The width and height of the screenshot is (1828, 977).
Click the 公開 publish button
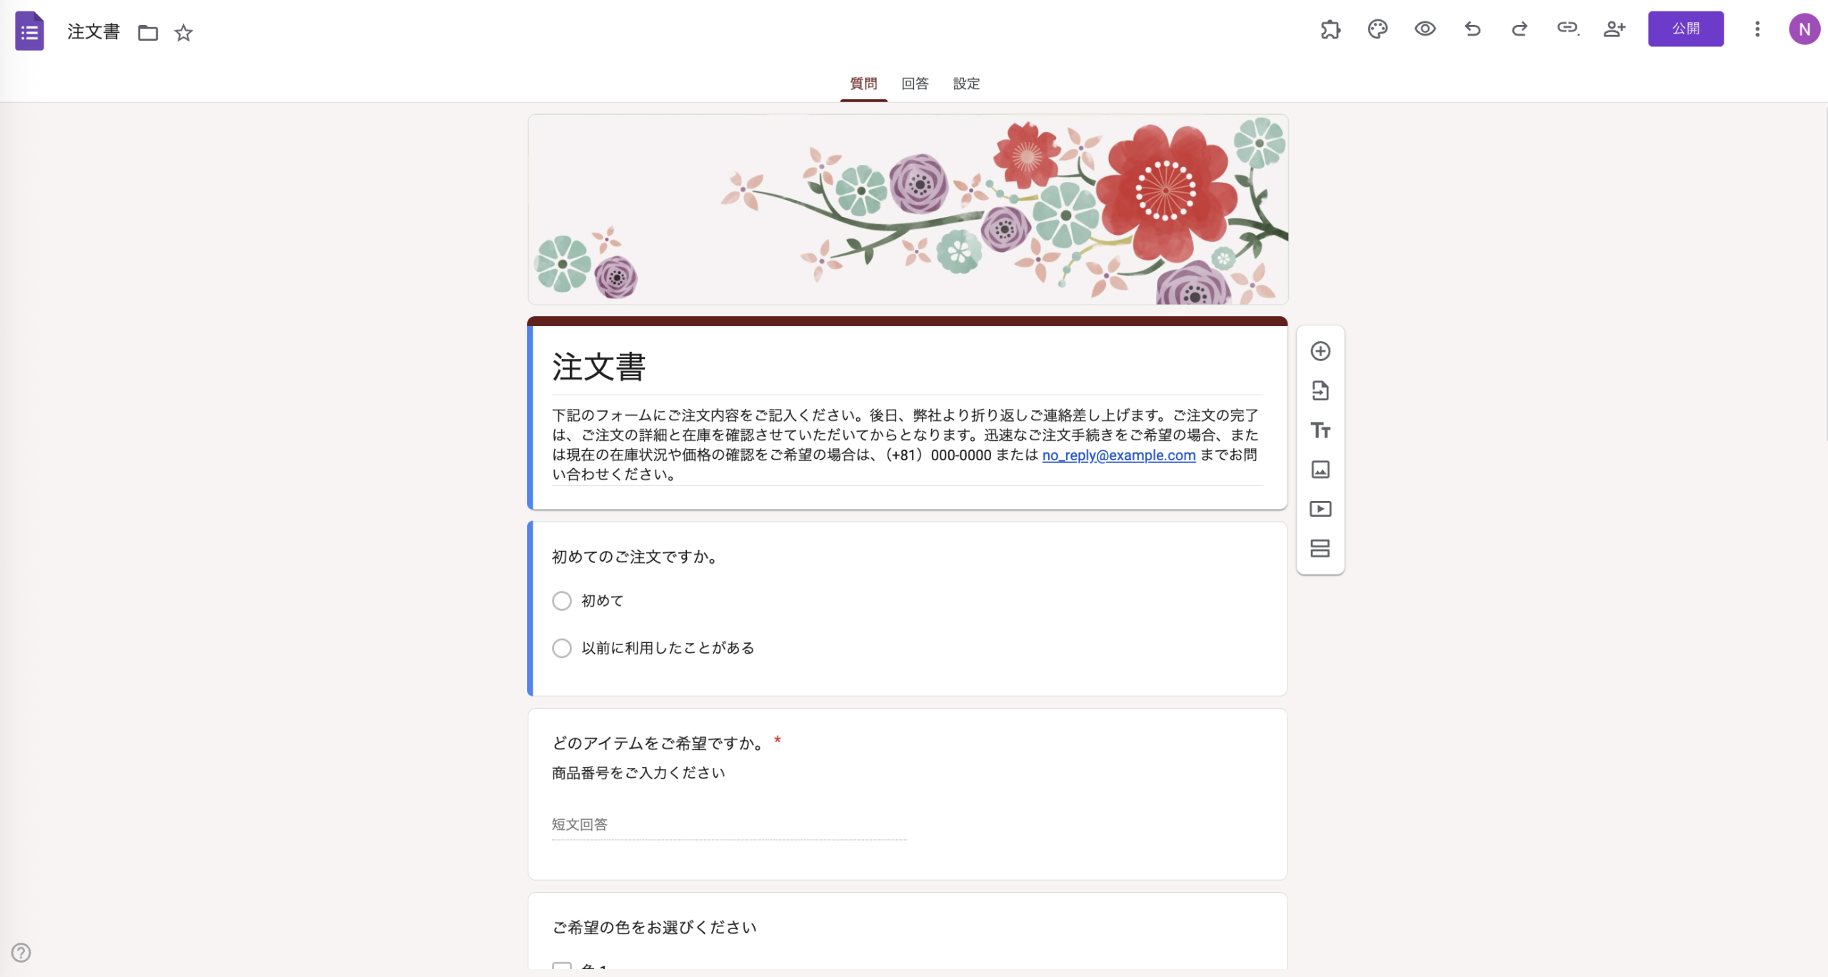pos(1686,29)
